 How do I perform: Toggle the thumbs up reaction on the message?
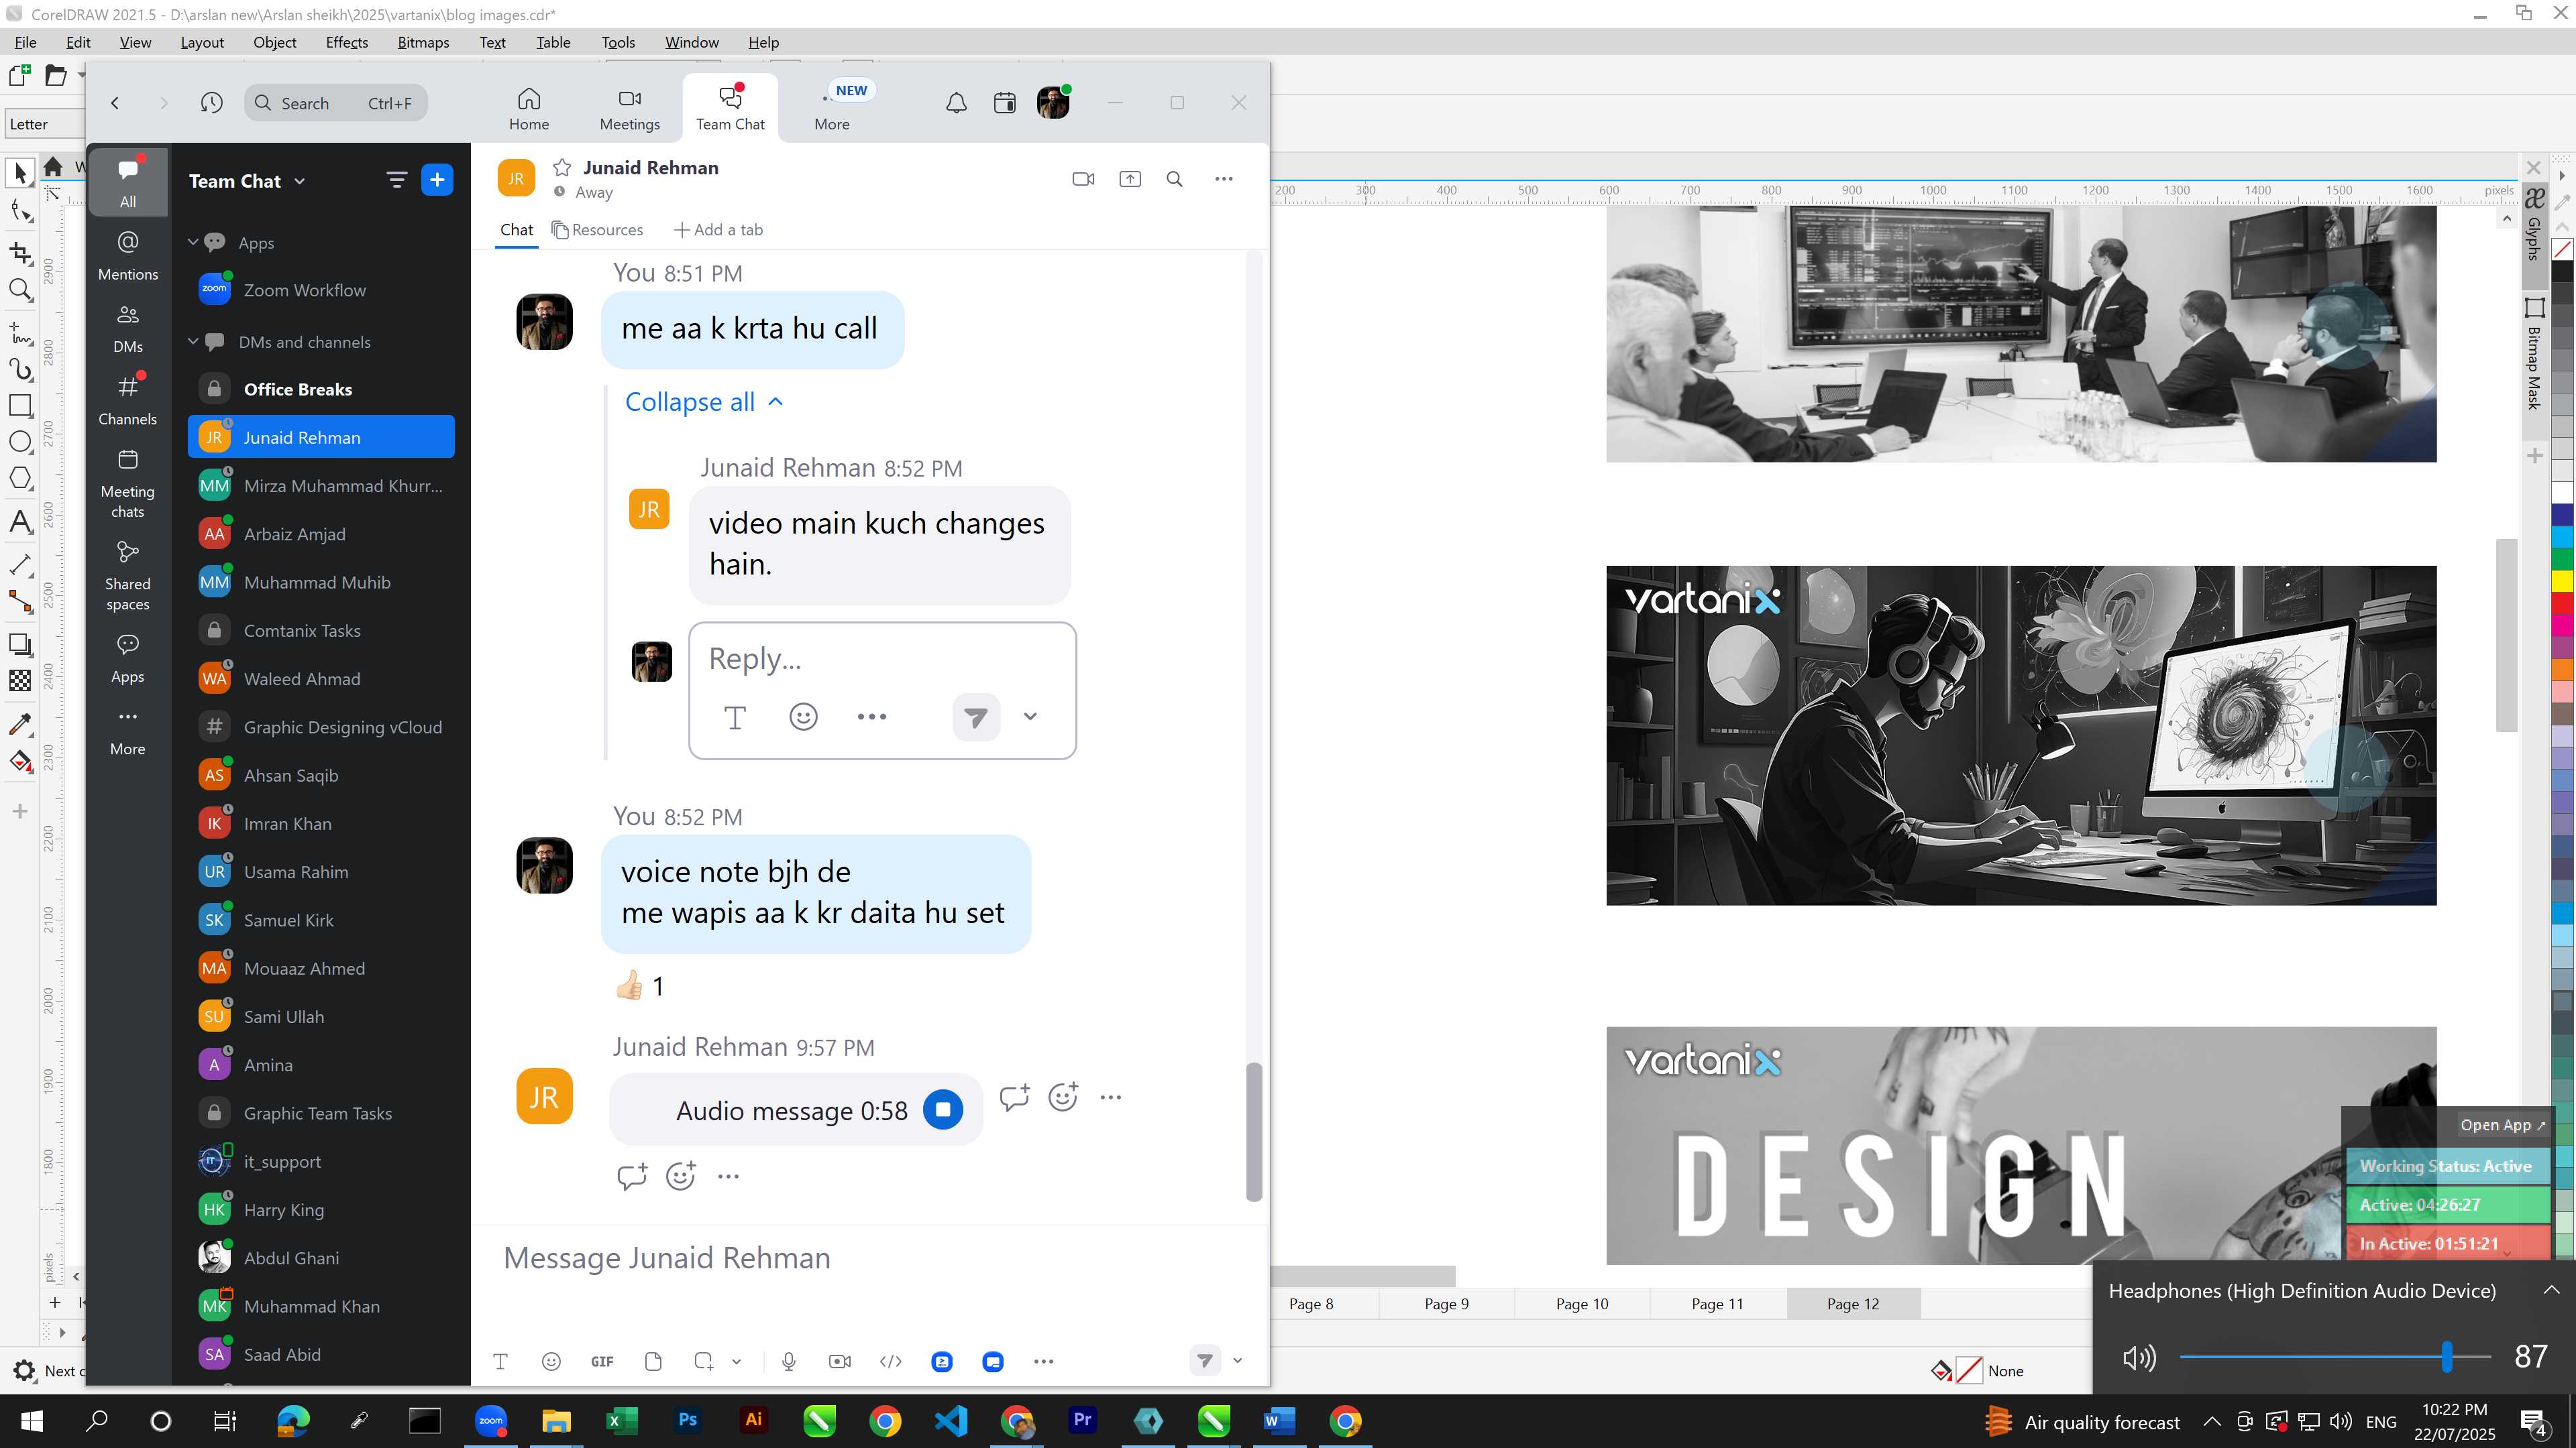click(x=640, y=986)
